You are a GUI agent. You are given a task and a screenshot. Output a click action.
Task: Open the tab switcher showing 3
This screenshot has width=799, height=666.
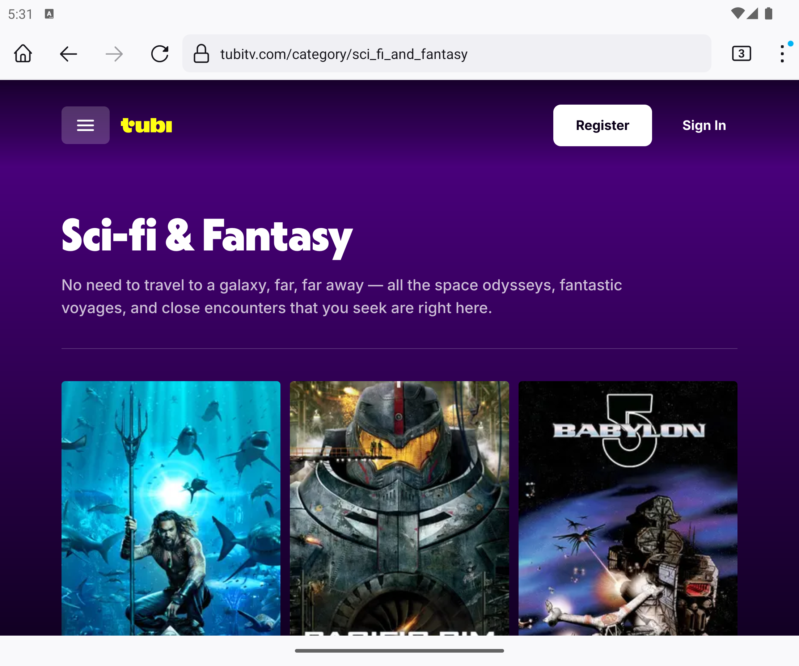pyautogui.click(x=741, y=54)
